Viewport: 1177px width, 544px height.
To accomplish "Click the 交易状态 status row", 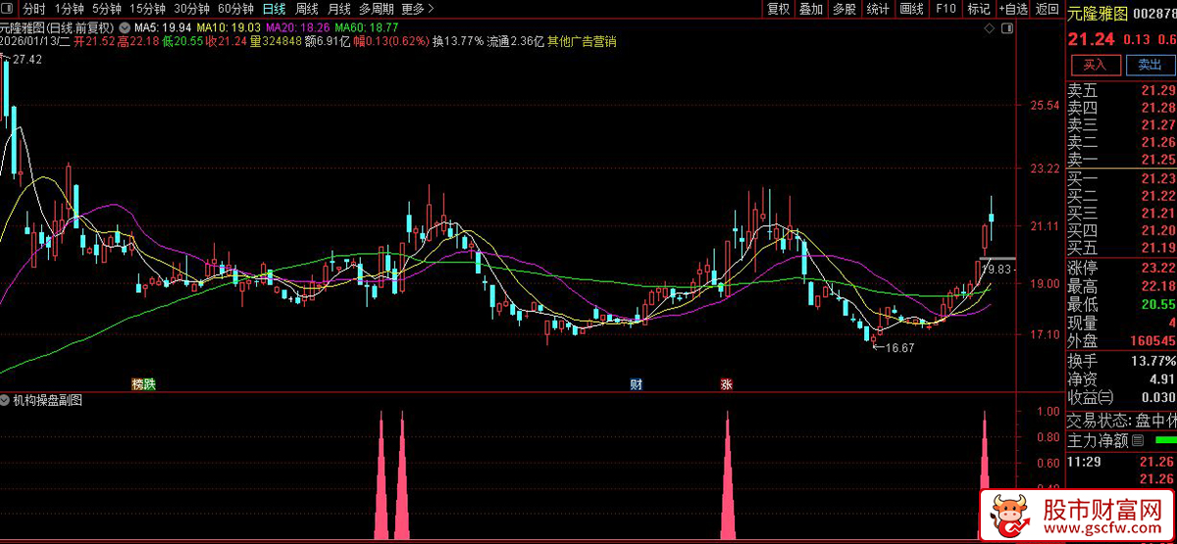I will [x=1121, y=420].
